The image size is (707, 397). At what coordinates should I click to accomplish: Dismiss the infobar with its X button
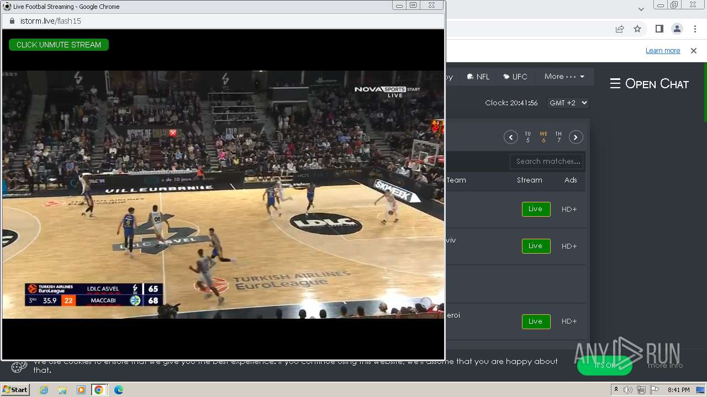(x=694, y=51)
